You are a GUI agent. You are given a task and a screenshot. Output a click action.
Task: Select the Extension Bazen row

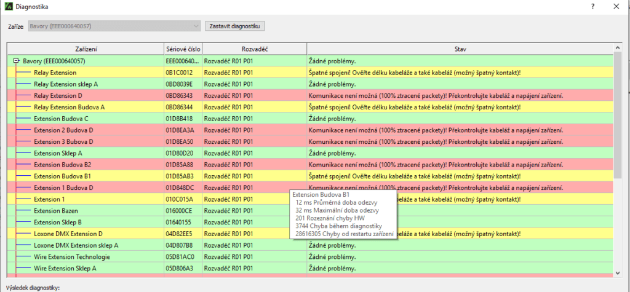coord(311,210)
